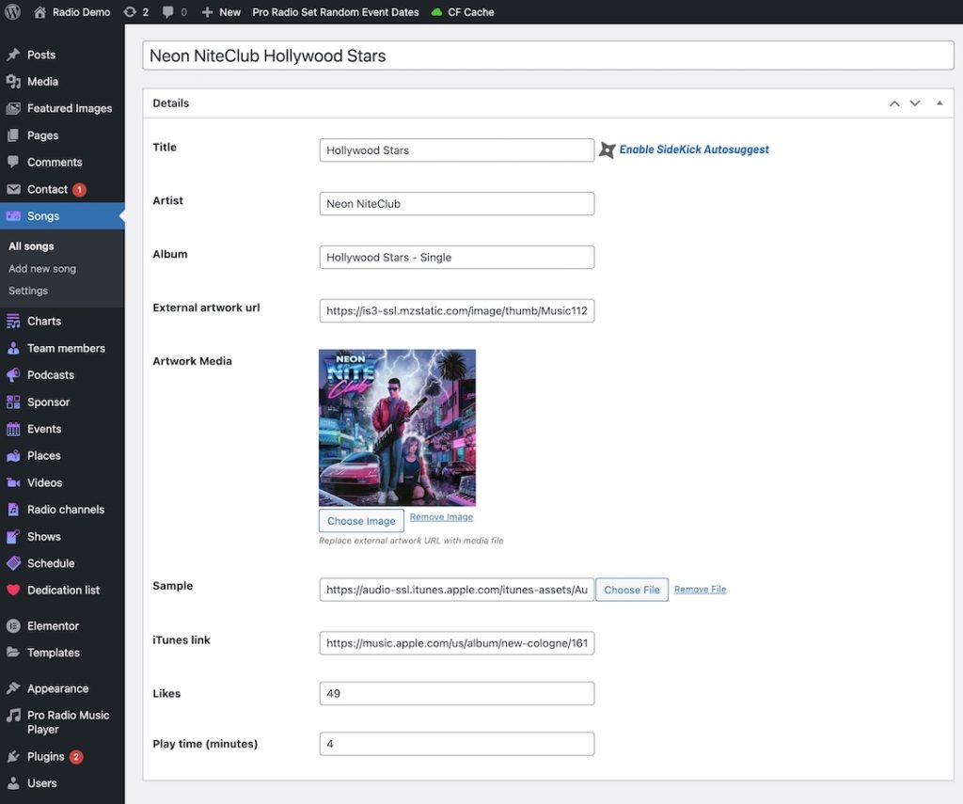Image resolution: width=963 pixels, height=804 pixels.
Task: Enable SideKick Autosuggest
Action: coord(692,149)
